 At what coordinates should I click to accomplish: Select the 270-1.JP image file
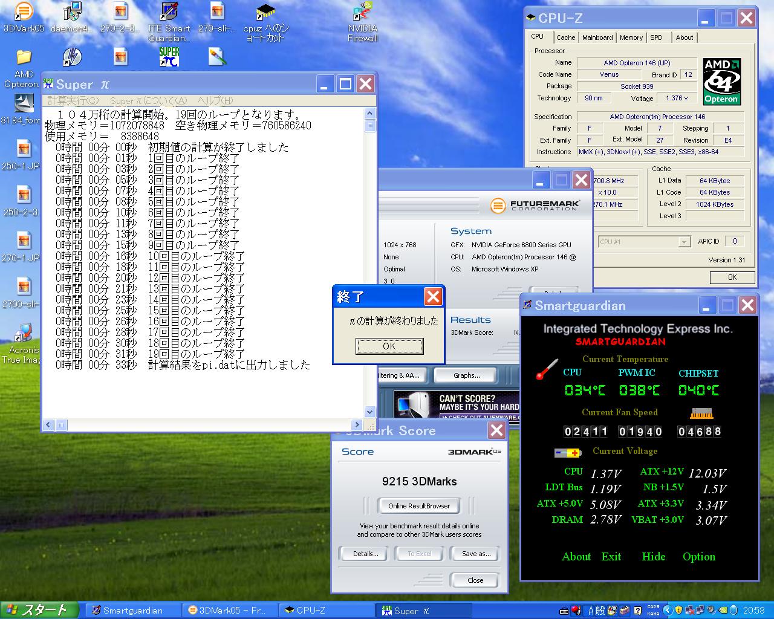tap(24, 241)
